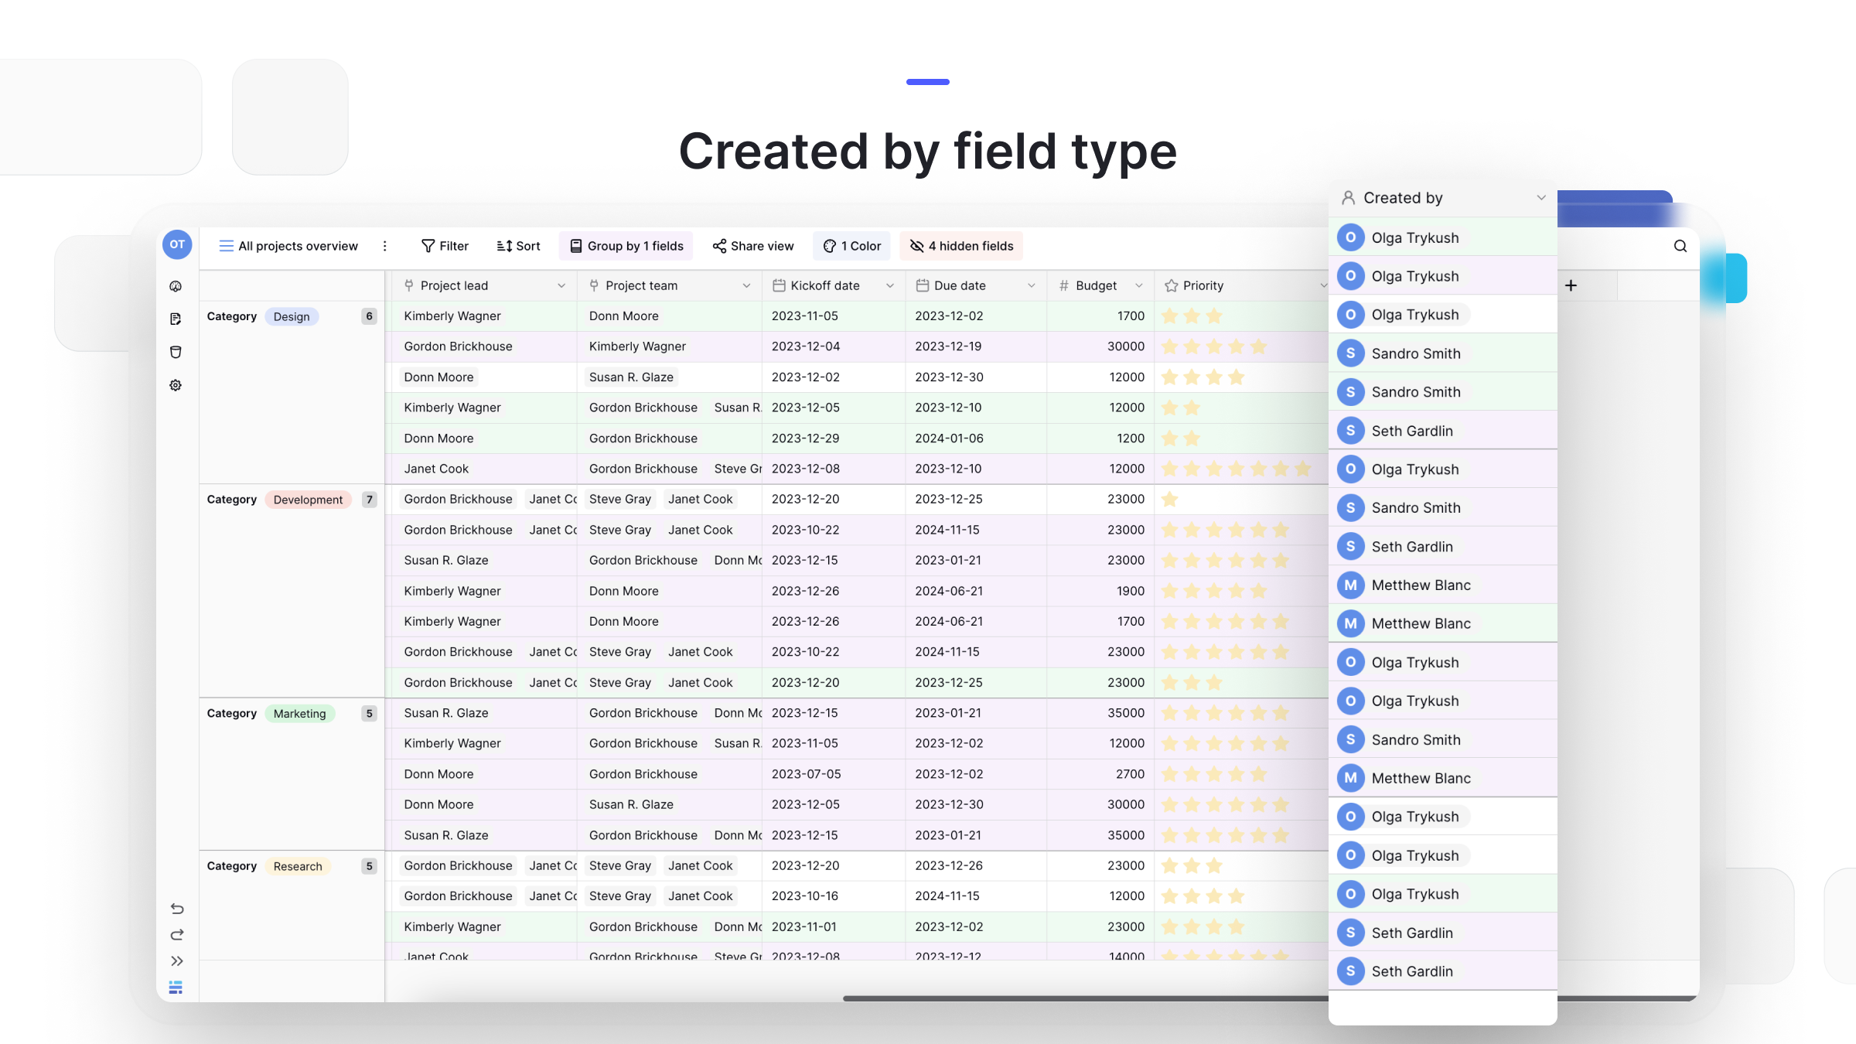Image resolution: width=1856 pixels, height=1044 pixels.
Task: Open the settings gear in left sidebar
Action: tap(176, 385)
